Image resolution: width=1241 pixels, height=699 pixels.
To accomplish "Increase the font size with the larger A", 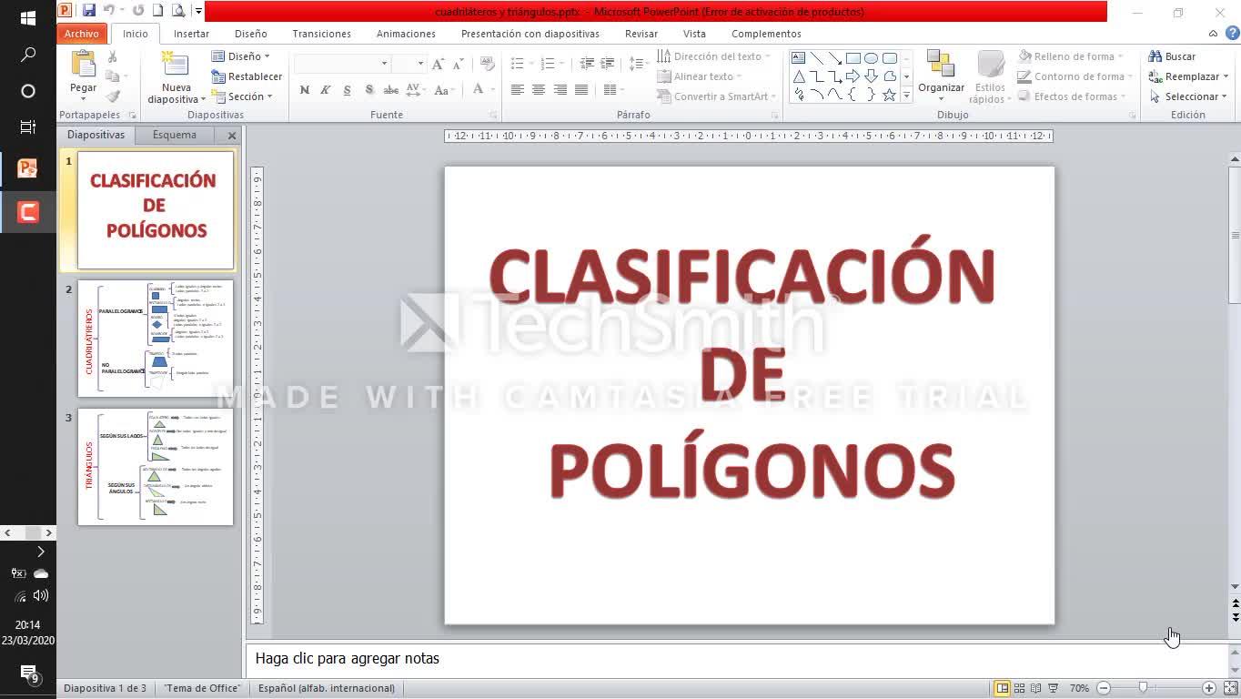I will pos(439,64).
